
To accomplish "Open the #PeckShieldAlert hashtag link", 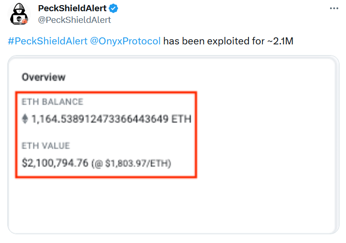I will click(x=48, y=41).
